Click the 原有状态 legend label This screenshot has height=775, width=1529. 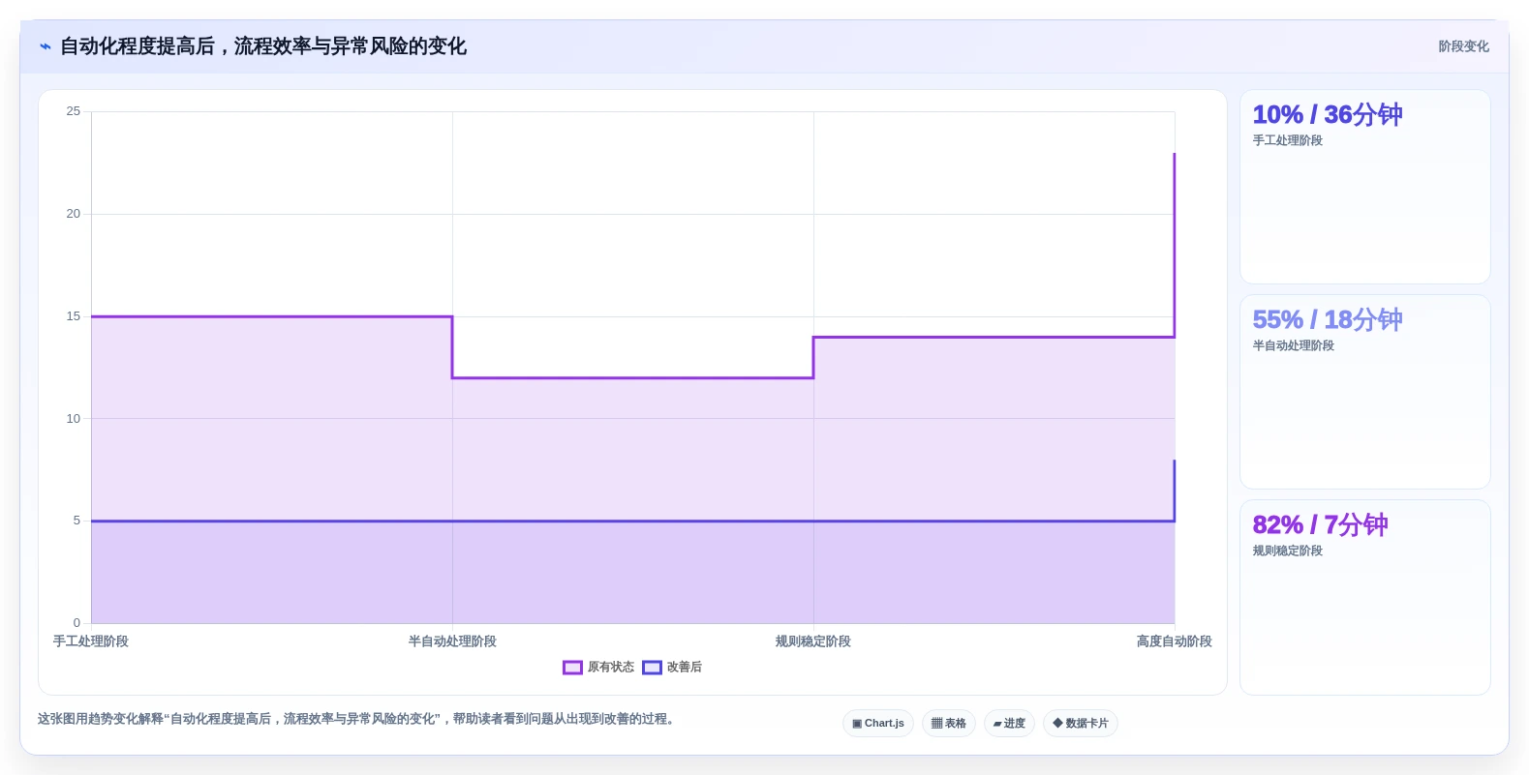611,668
